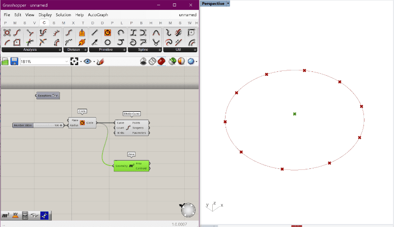The width and height of the screenshot is (394, 227).
Task: Click the Open file icon on canvas toolbar
Action: 5,62
